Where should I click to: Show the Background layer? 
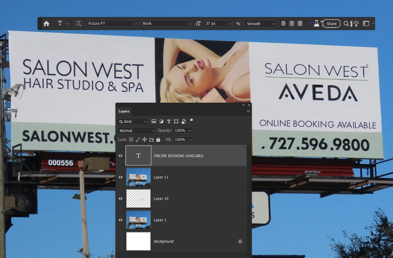[x=120, y=241]
